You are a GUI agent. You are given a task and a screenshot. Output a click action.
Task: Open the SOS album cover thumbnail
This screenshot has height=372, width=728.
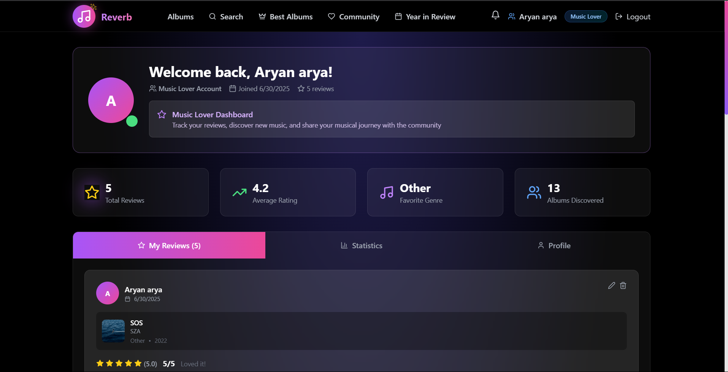[113, 331]
